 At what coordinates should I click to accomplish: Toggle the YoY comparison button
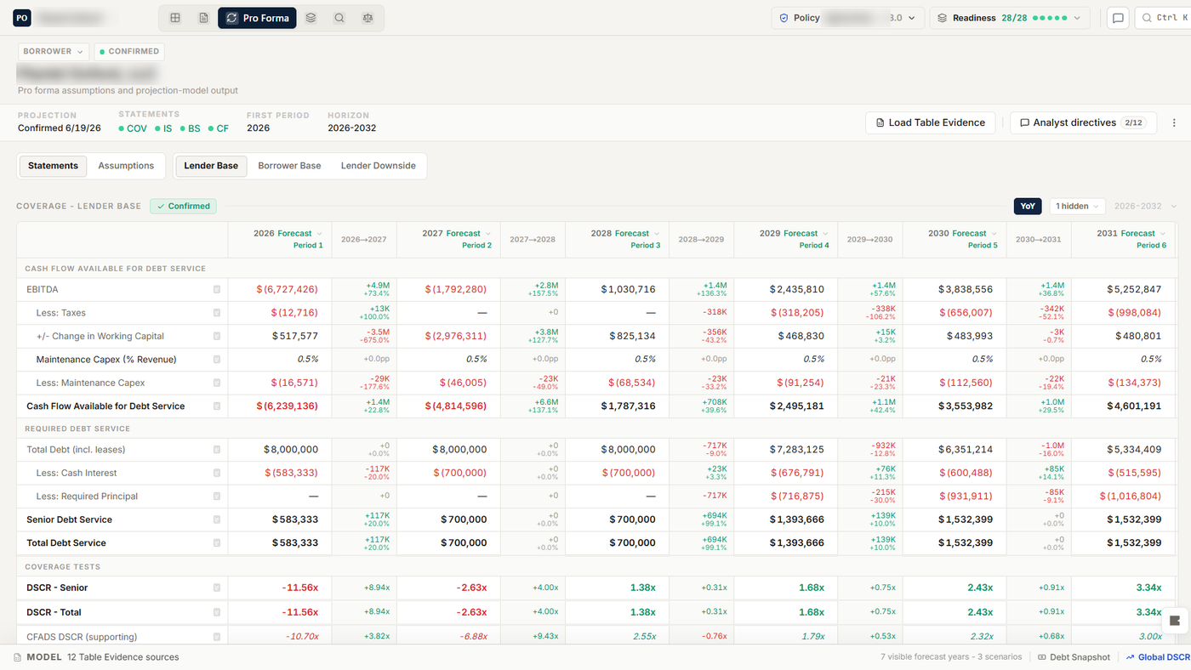[1028, 206]
